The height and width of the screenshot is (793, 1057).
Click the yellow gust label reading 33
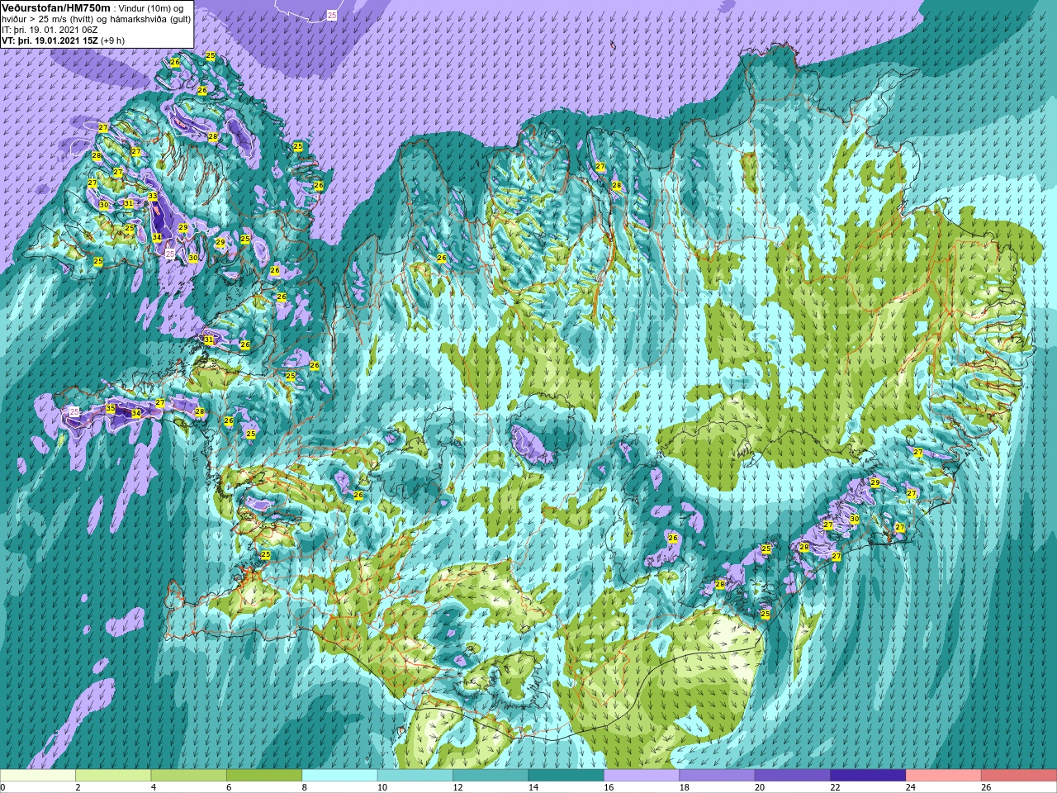click(153, 197)
